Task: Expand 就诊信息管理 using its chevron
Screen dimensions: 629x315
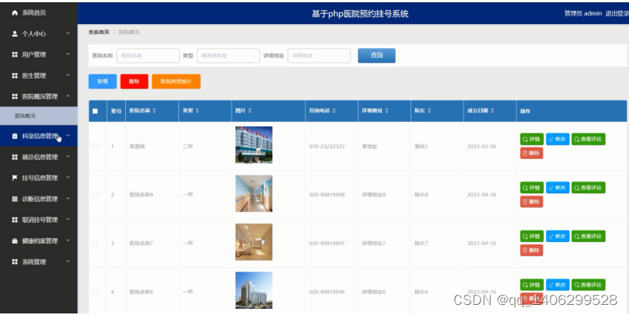Action: 68,157
